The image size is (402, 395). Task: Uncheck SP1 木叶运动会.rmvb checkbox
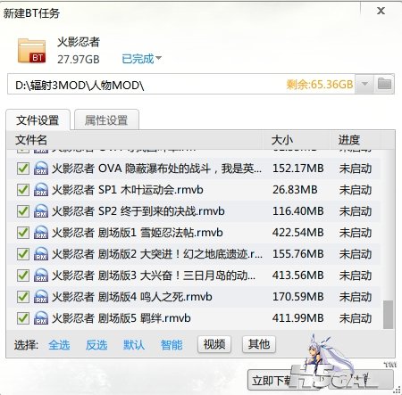[23, 190]
